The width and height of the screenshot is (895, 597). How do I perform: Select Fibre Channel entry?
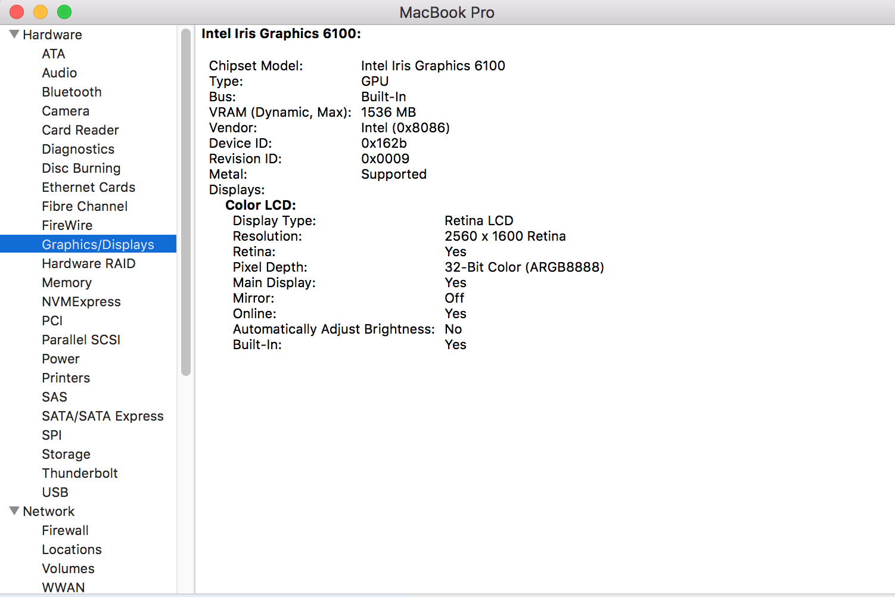85,206
